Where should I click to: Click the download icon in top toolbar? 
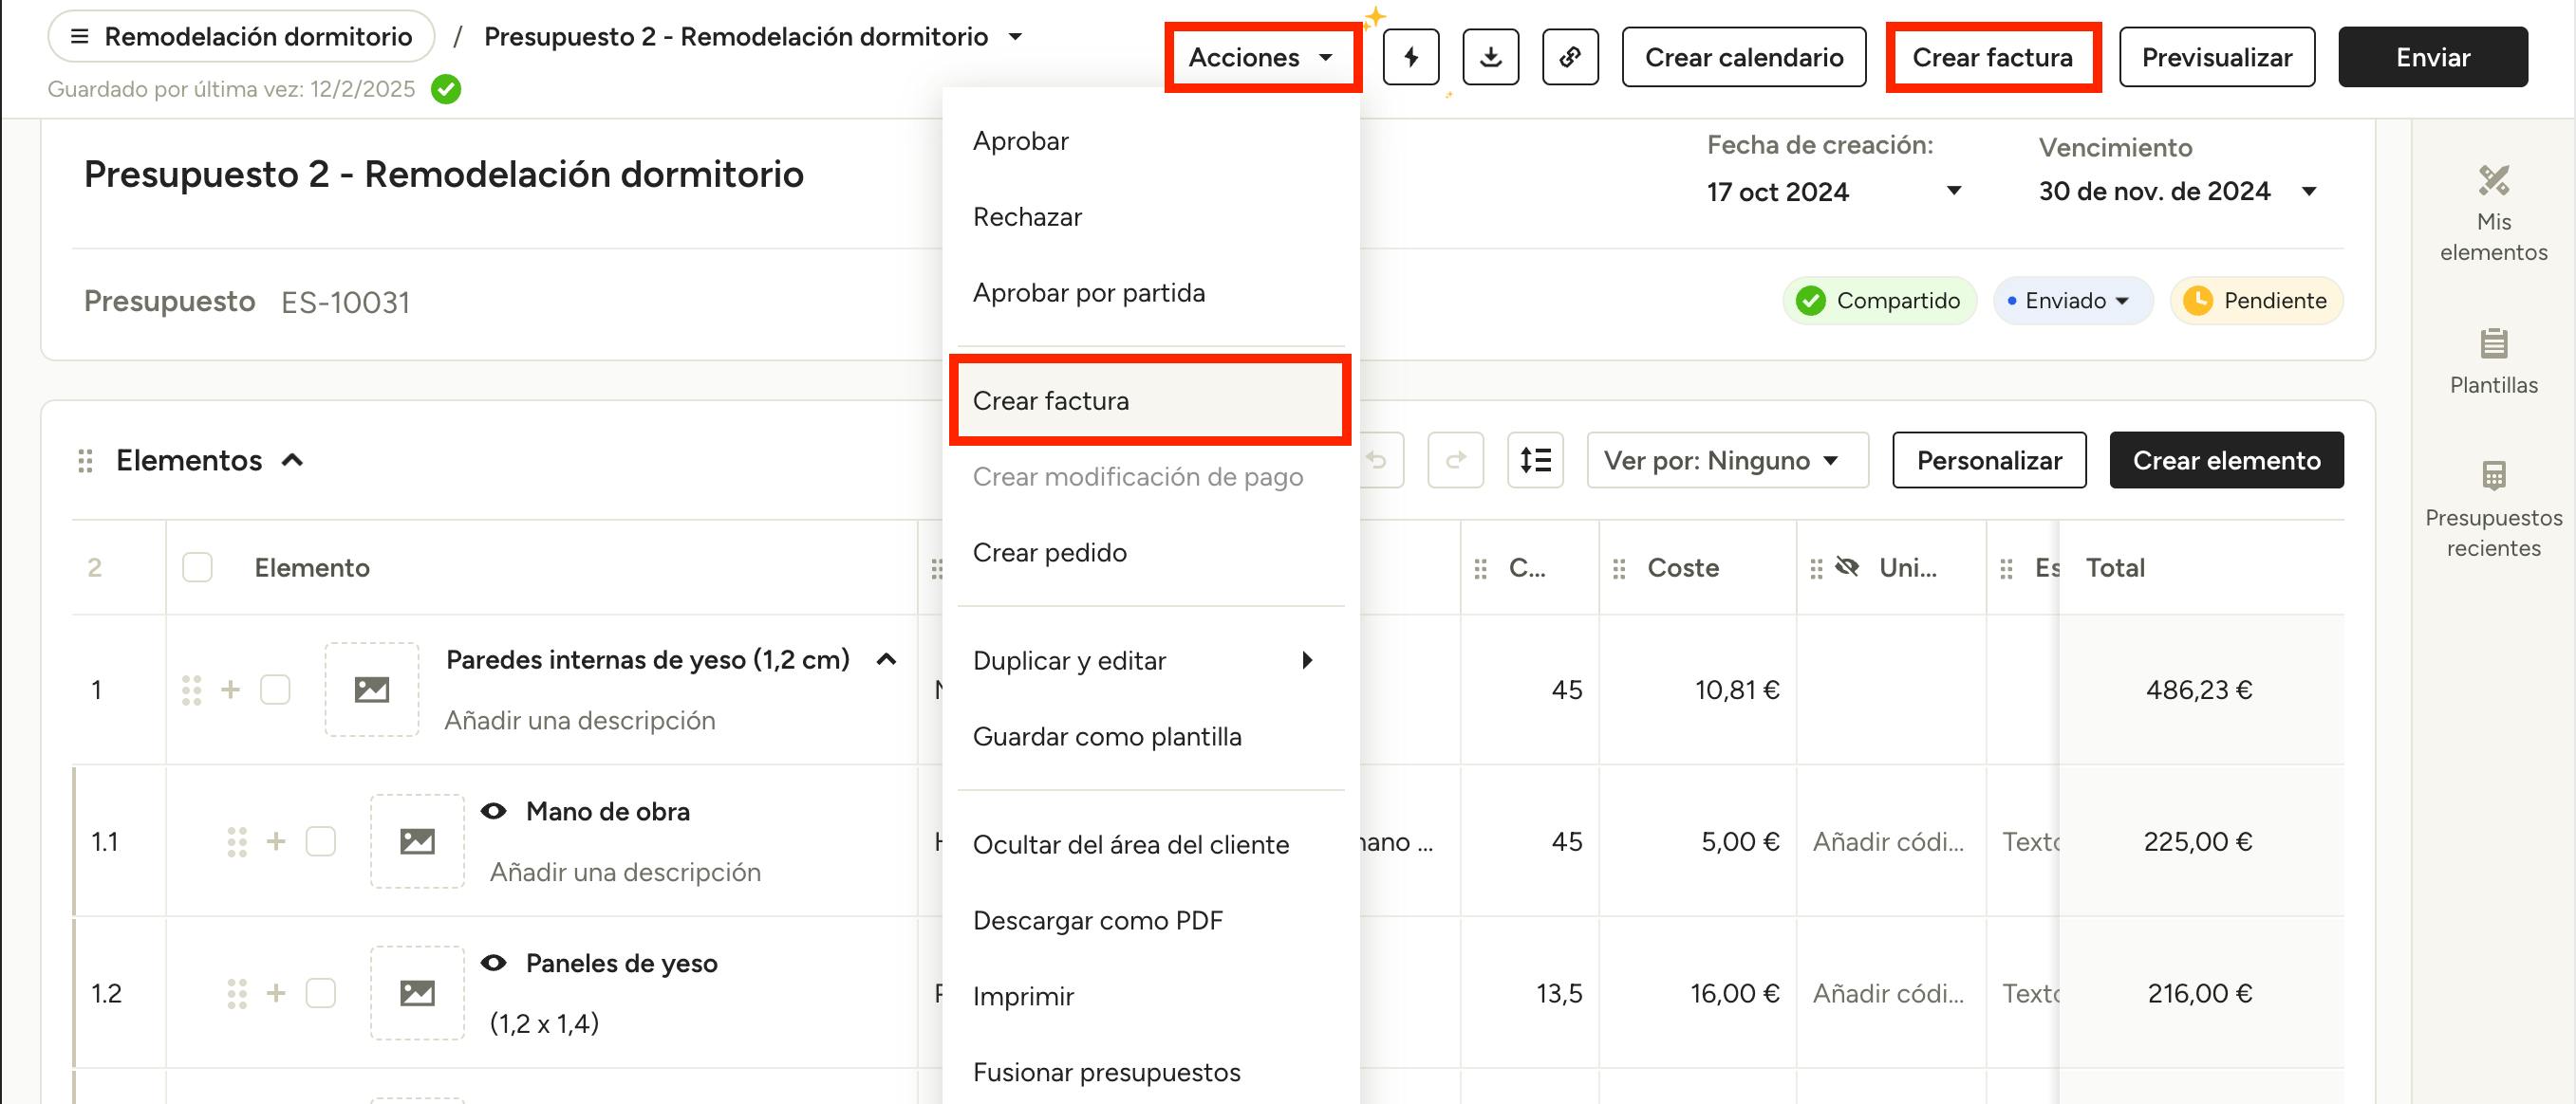[1490, 57]
